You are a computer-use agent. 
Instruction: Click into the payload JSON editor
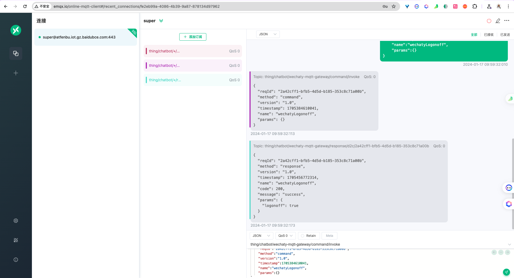click(x=370, y=263)
